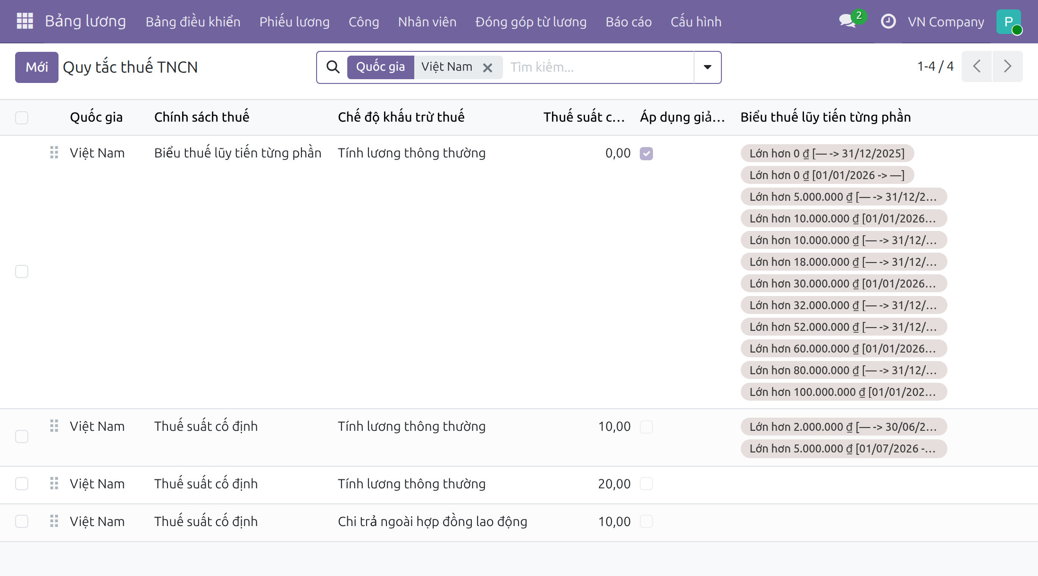Toggle Áp dụng giảm checkbox in first row
The height and width of the screenshot is (576, 1038).
click(646, 154)
